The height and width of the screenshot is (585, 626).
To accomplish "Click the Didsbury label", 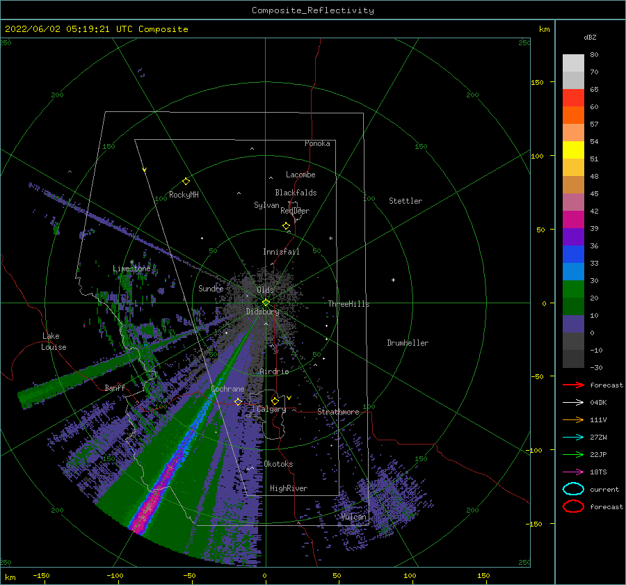I will [x=263, y=312].
